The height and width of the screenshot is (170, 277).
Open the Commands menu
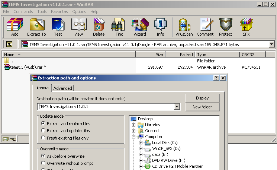23,12
